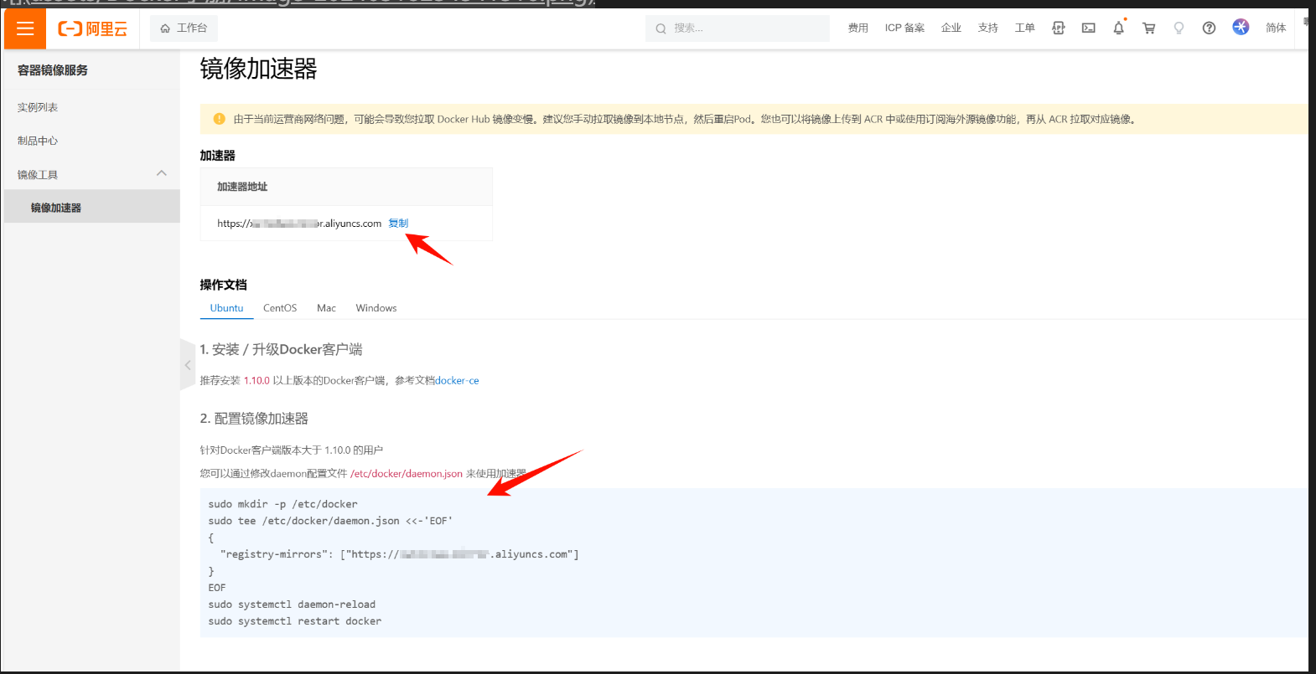Click 复制 to copy the accelerator address

click(398, 224)
